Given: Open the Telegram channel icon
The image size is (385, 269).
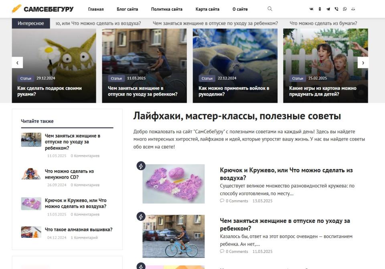Looking at the screenshot, I should (328, 9).
